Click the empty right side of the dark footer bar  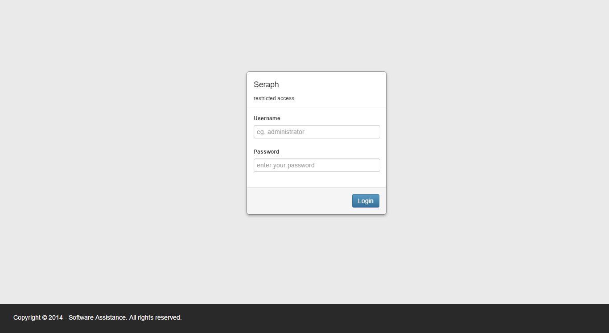(x=446, y=318)
